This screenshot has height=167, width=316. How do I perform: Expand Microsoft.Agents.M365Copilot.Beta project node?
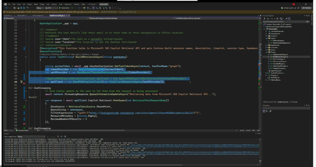coord(264,27)
